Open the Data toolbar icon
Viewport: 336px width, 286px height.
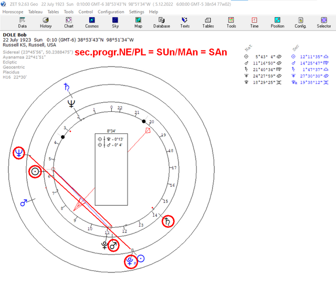(22, 23)
